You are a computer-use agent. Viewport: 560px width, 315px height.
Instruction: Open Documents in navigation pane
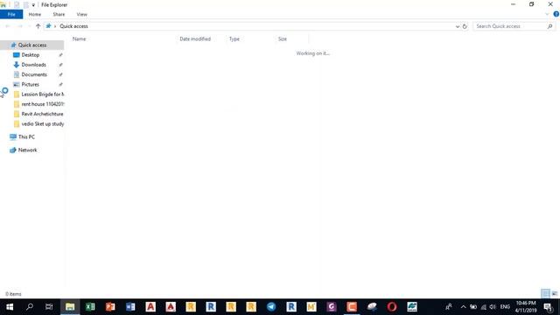click(34, 74)
